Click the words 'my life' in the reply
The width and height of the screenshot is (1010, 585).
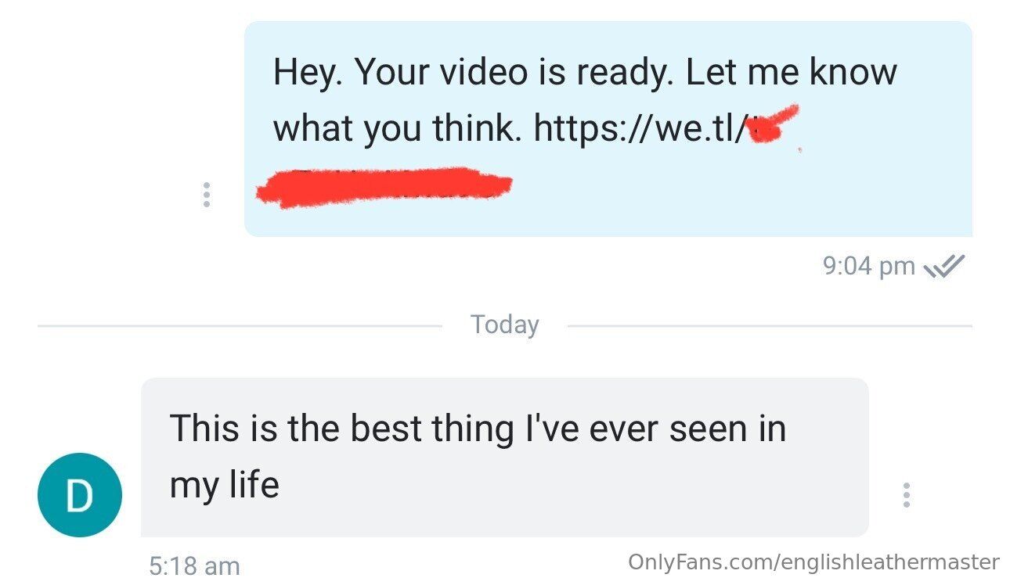[224, 485]
